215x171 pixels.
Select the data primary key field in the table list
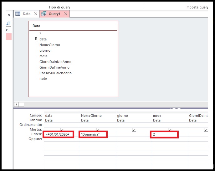click(x=43, y=39)
